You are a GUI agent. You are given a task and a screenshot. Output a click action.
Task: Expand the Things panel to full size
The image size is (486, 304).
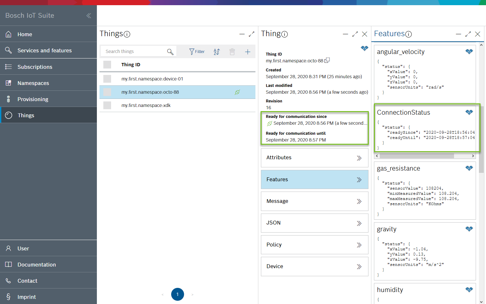[x=252, y=34]
